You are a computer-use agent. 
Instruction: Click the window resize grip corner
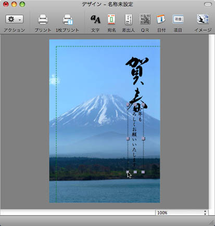click(211, 222)
